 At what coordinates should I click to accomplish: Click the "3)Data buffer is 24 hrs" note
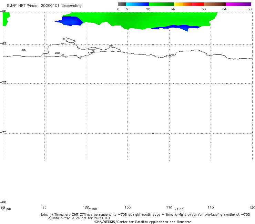coord(79,218)
